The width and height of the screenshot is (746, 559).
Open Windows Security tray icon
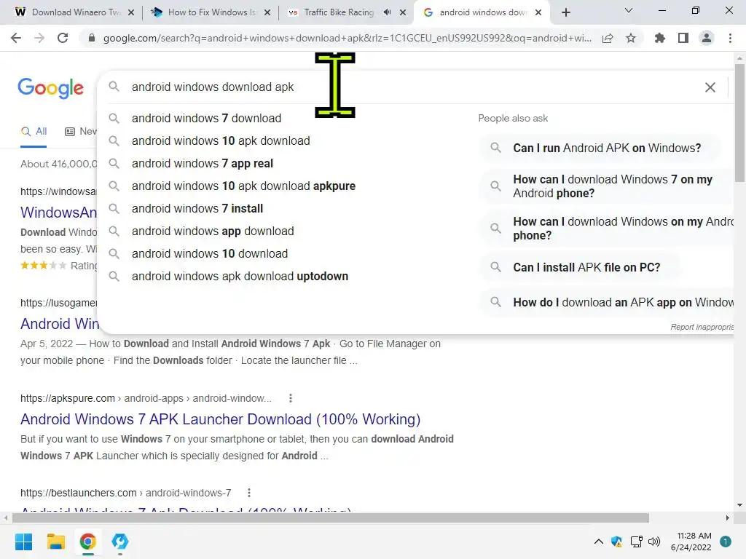point(616,542)
